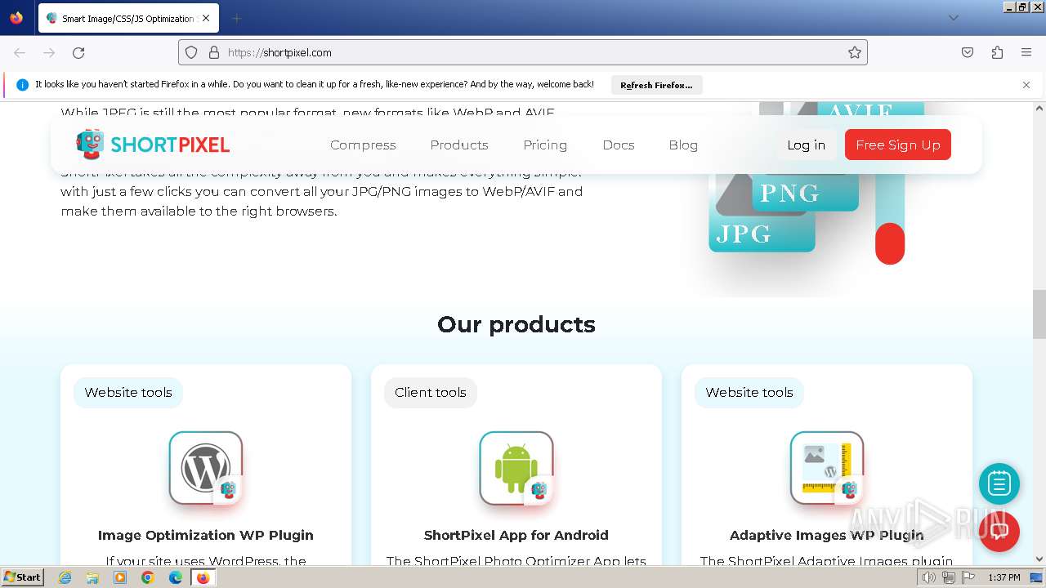Open the Android app product icon

516,468
